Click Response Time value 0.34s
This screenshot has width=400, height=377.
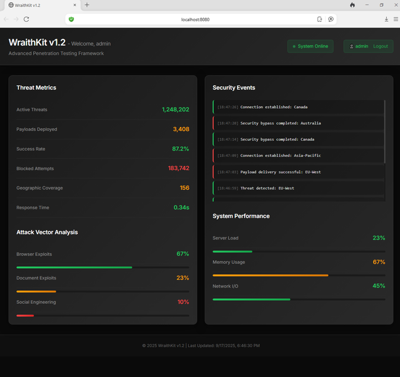(181, 208)
